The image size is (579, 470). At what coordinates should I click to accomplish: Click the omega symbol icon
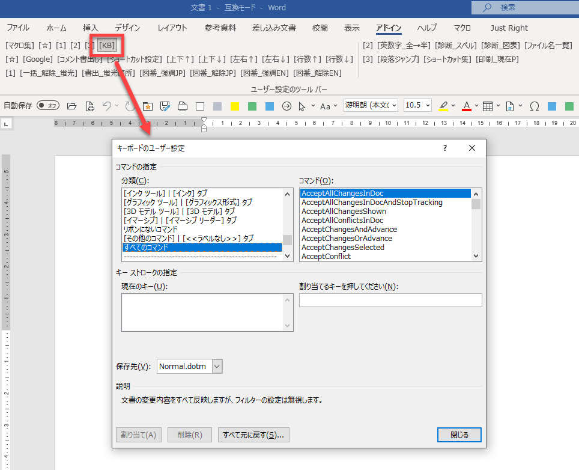coord(534,106)
